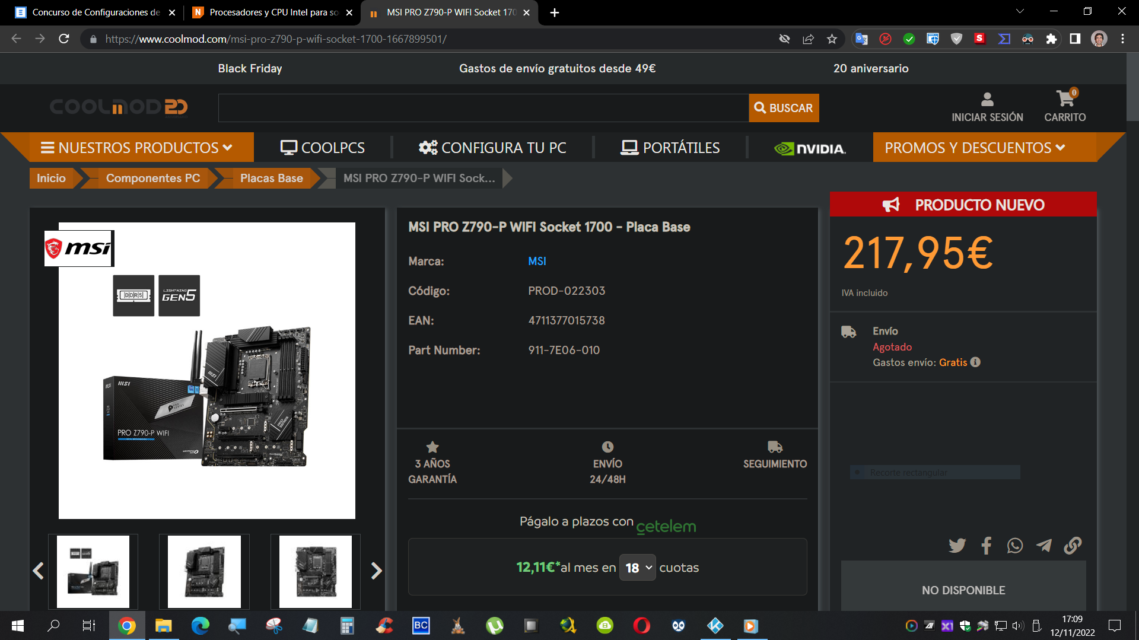
Task: Go to Inicio breadcrumb
Action: point(51,178)
